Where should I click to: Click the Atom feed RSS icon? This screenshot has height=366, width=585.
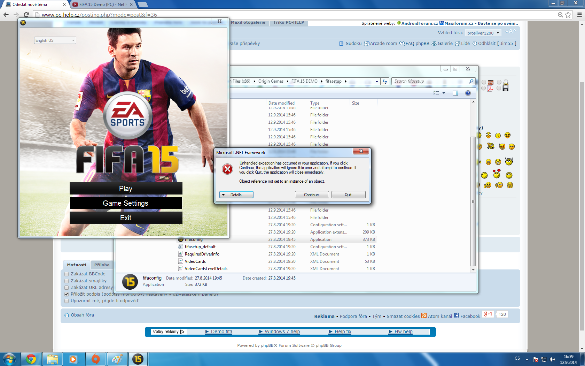(424, 315)
